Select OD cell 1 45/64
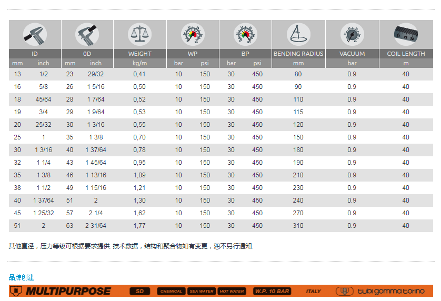This screenshot has height=301, width=441. click(x=96, y=162)
